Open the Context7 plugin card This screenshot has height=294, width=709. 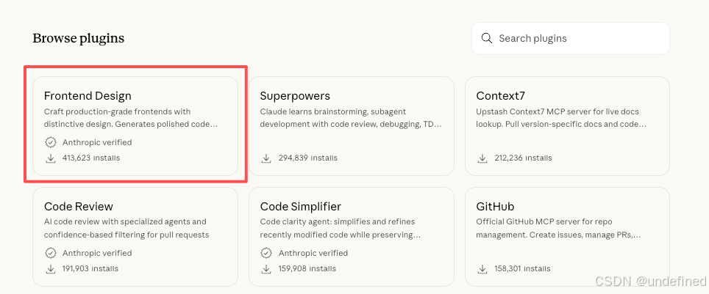coord(567,126)
